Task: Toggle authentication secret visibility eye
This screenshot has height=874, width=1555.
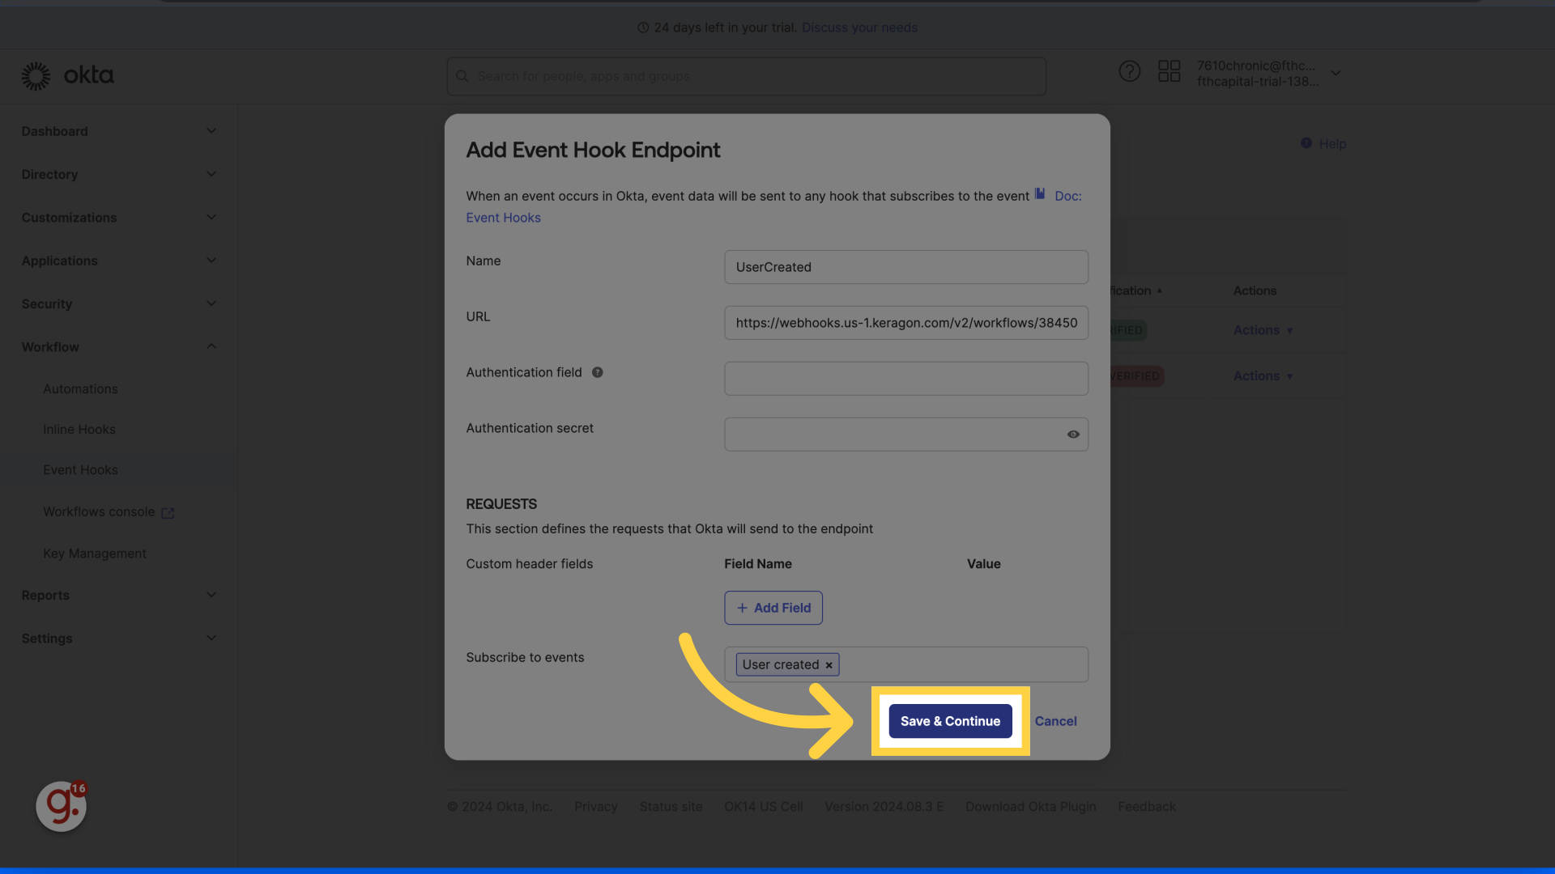Action: click(1073, 435)
